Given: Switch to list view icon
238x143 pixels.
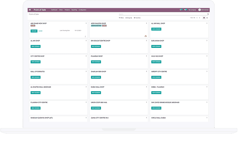Looking at the screenshot, I should point(207,18).
